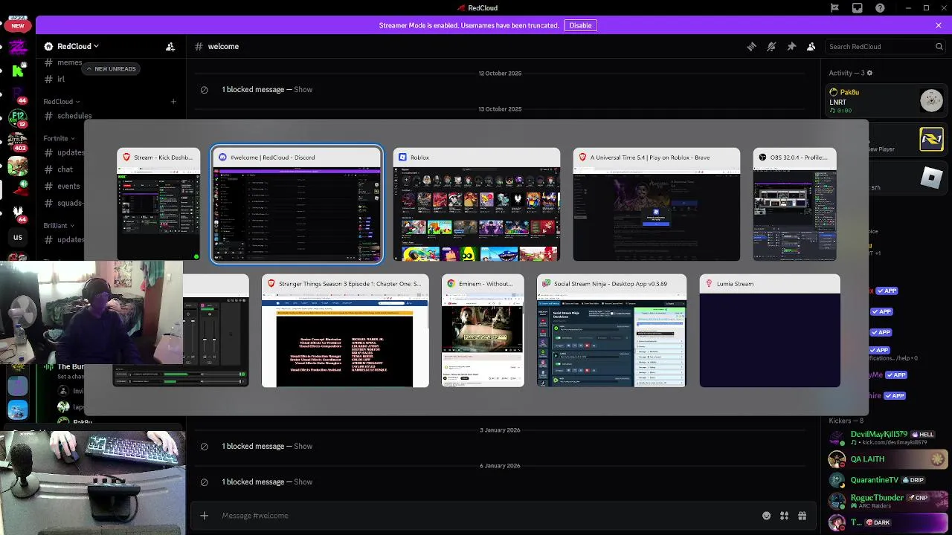
Task: Collapse the Brilliant channel category
Action: pos(59,225)
